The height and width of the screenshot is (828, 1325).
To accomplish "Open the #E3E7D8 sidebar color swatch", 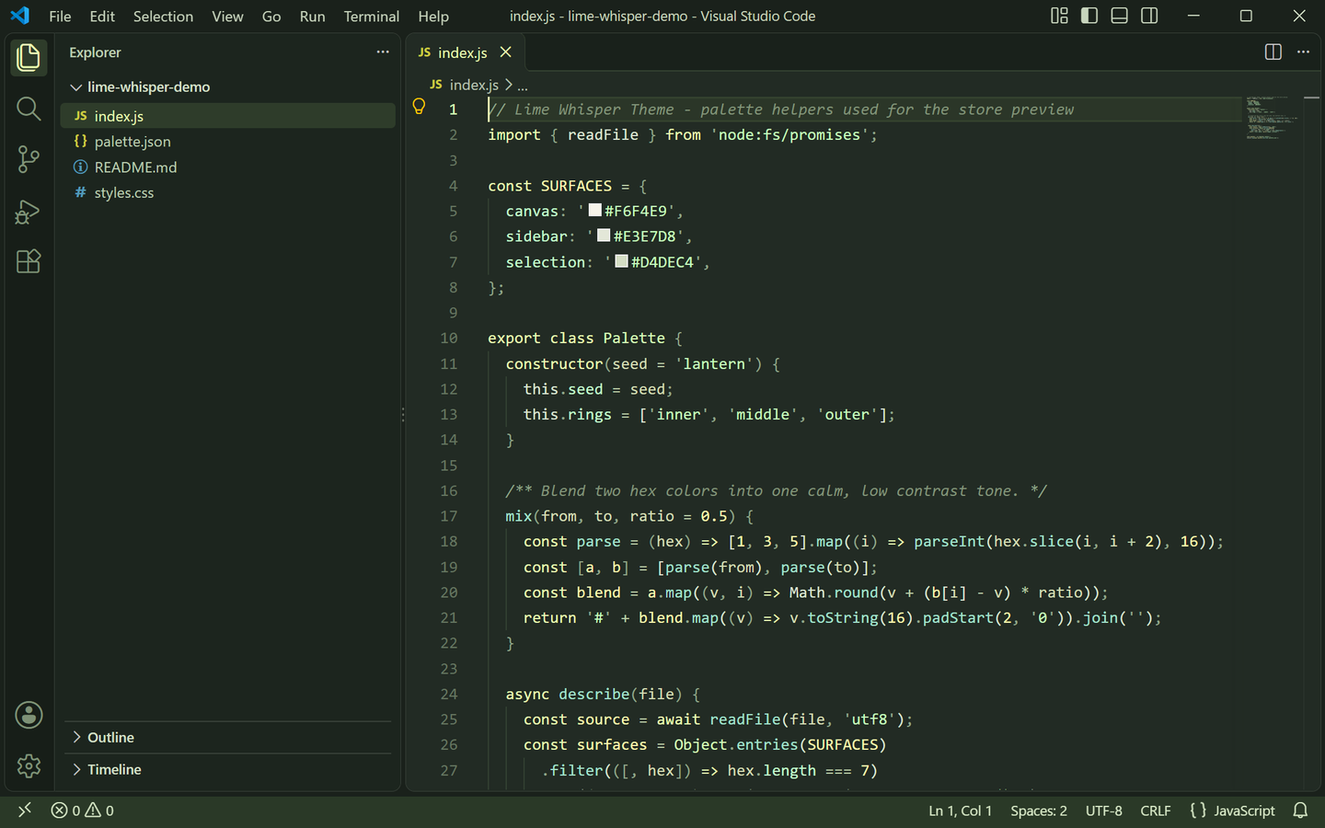I will [604, 236].
